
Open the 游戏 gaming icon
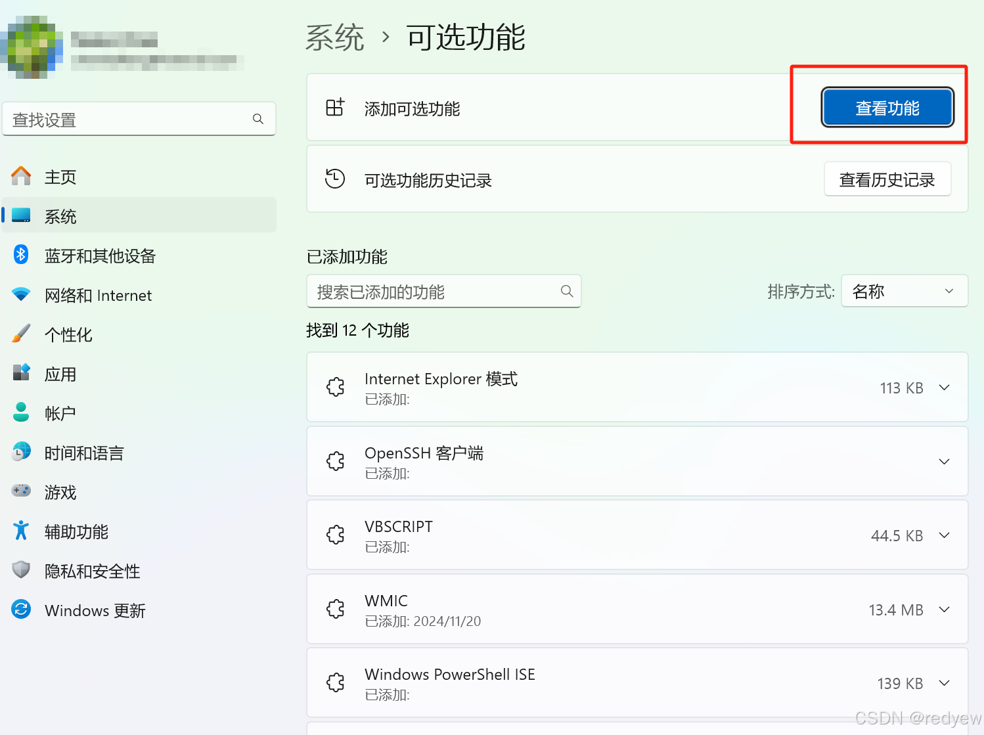pos(21,491)
